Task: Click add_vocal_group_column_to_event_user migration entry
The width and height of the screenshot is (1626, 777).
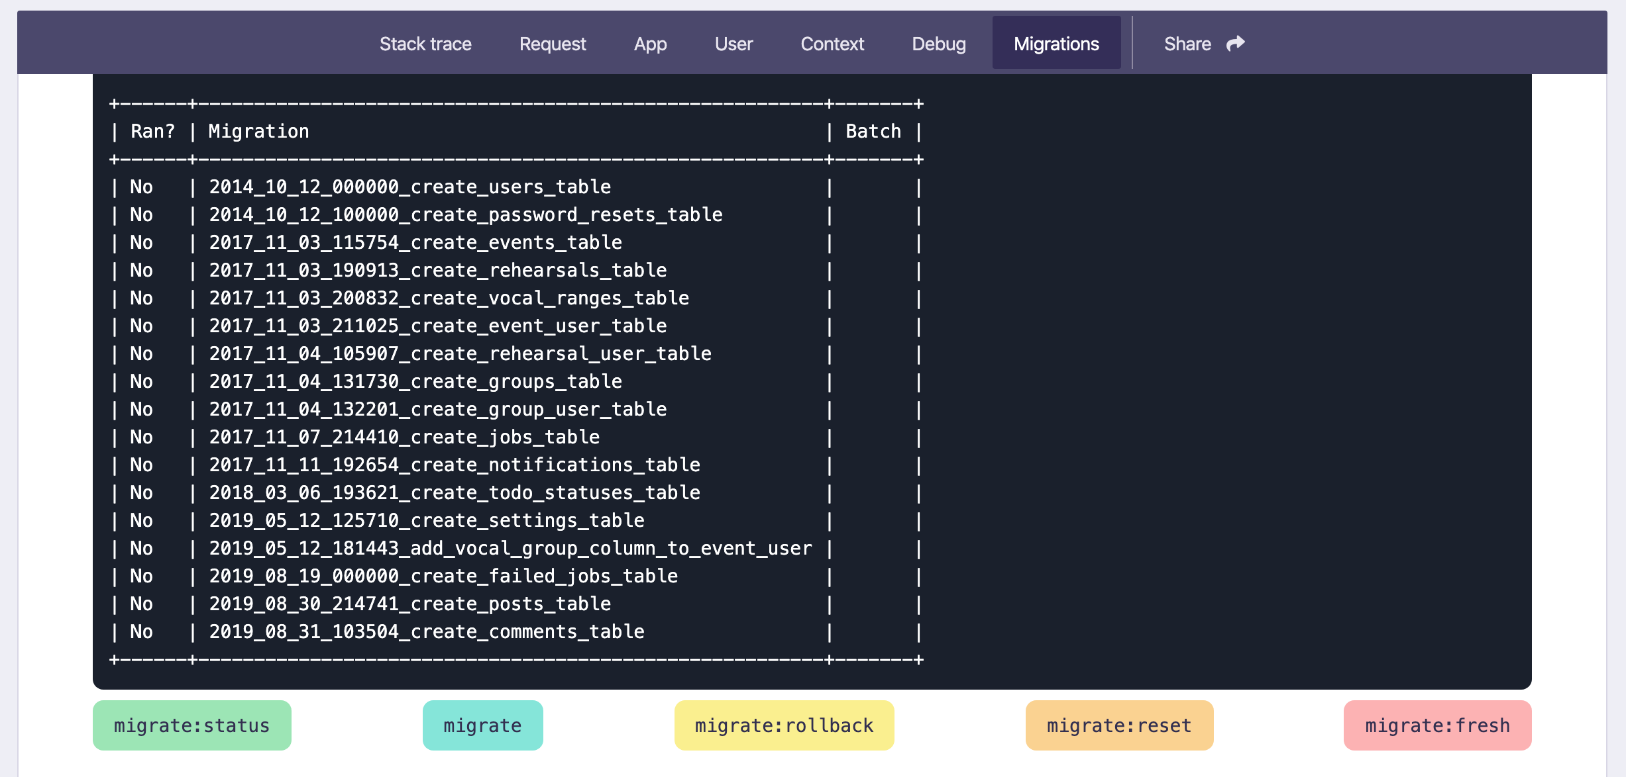Action: tap(510, 549)
